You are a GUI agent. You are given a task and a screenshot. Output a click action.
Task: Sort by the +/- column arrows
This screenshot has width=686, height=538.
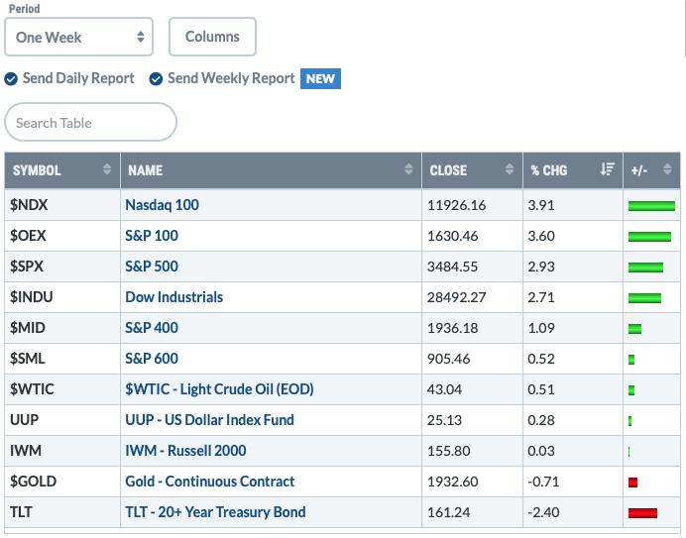pos(667,169)
